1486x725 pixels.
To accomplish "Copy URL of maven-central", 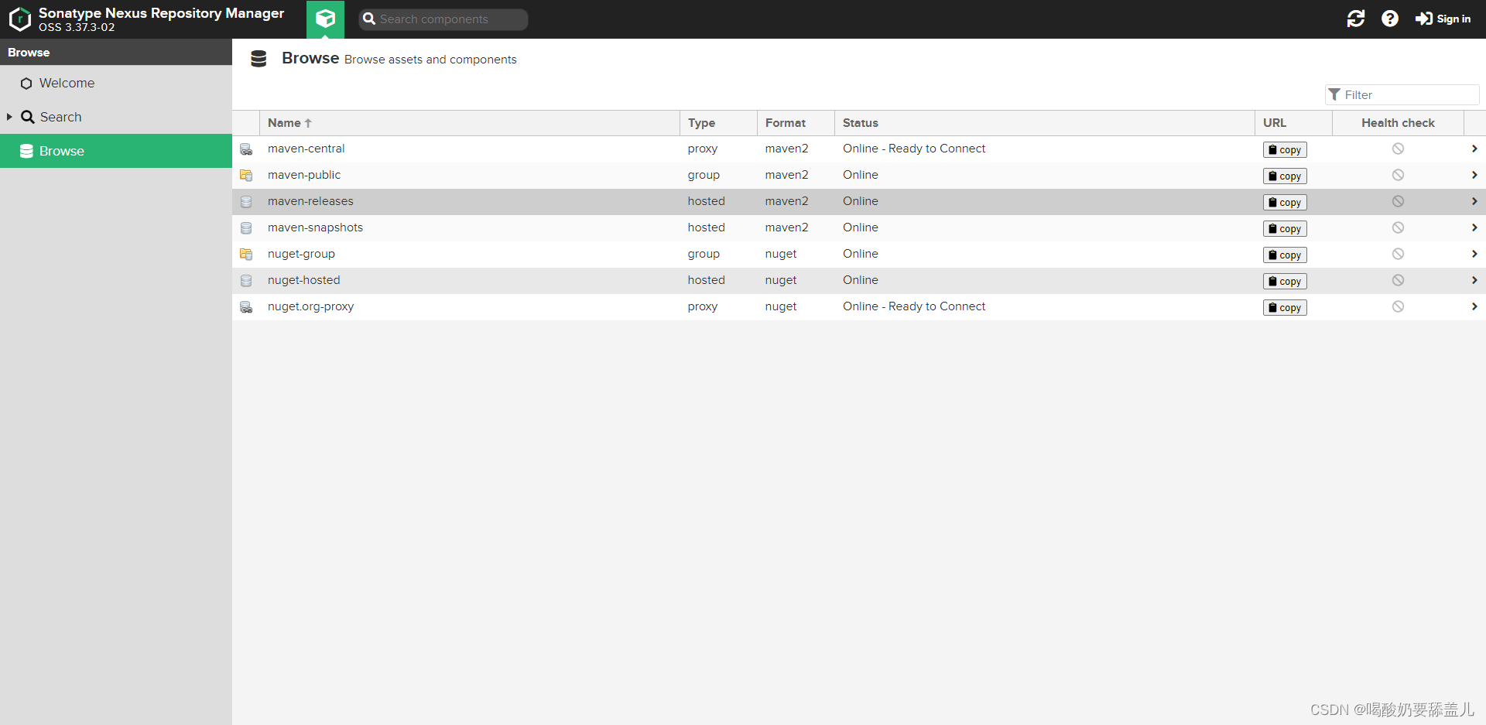I will click(x=1285, y=149).
